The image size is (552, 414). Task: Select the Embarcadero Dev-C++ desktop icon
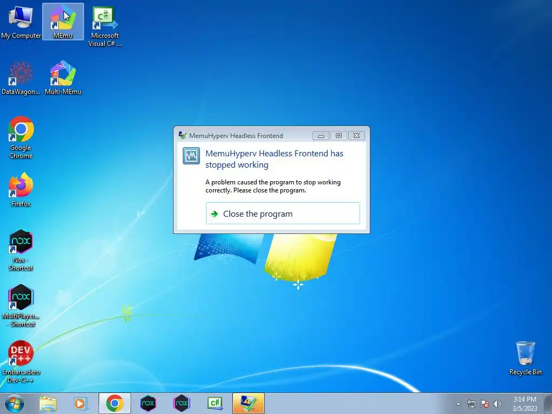[x=21, y=362]
